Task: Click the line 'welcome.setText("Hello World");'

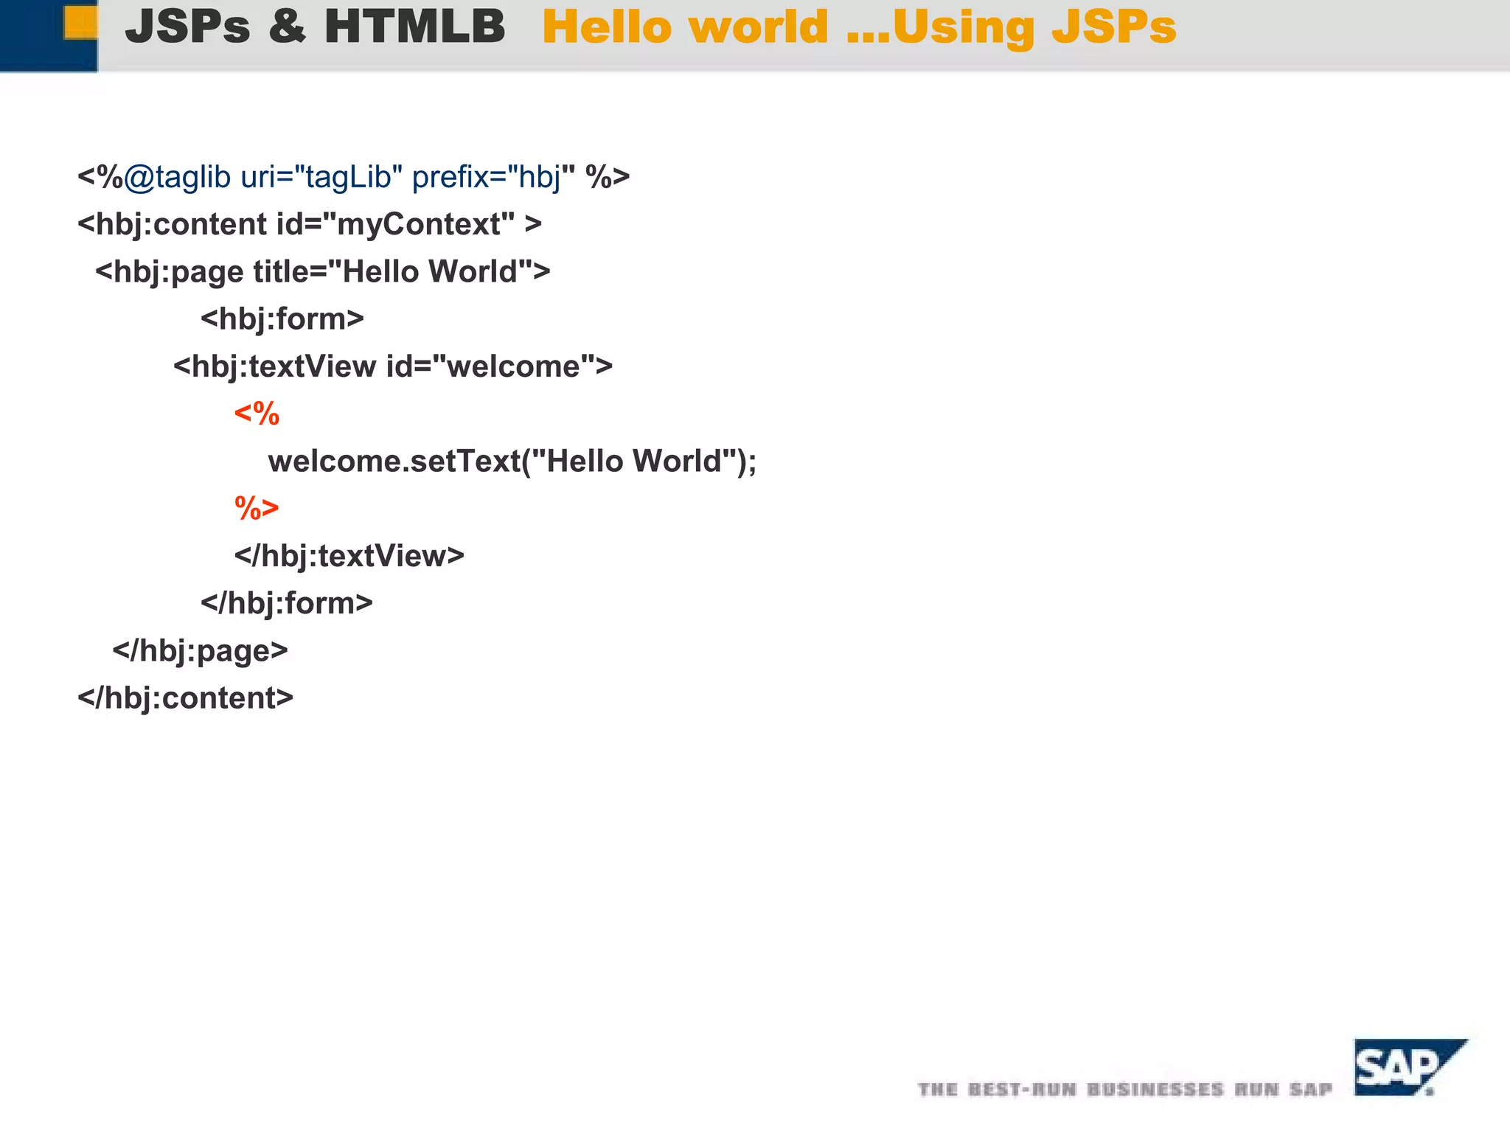Action: (x=512, y=461)
